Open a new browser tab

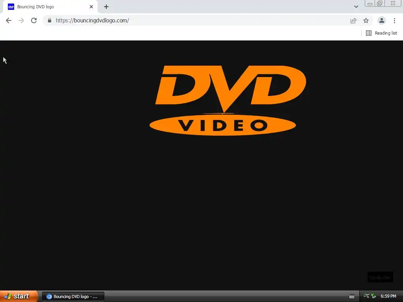(106, 7)
